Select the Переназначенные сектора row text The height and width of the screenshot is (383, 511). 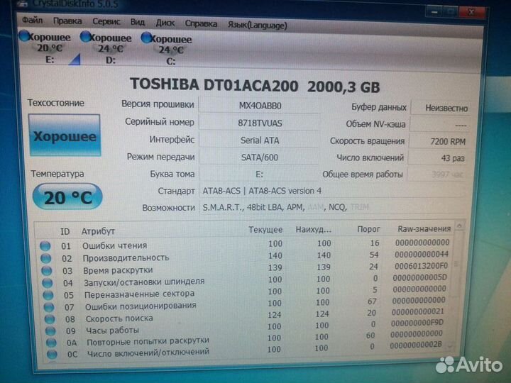tap(140, 294)
